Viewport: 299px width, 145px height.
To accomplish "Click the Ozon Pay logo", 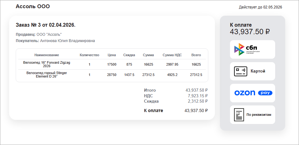I will pyautogui.click(x=253, y=93).
